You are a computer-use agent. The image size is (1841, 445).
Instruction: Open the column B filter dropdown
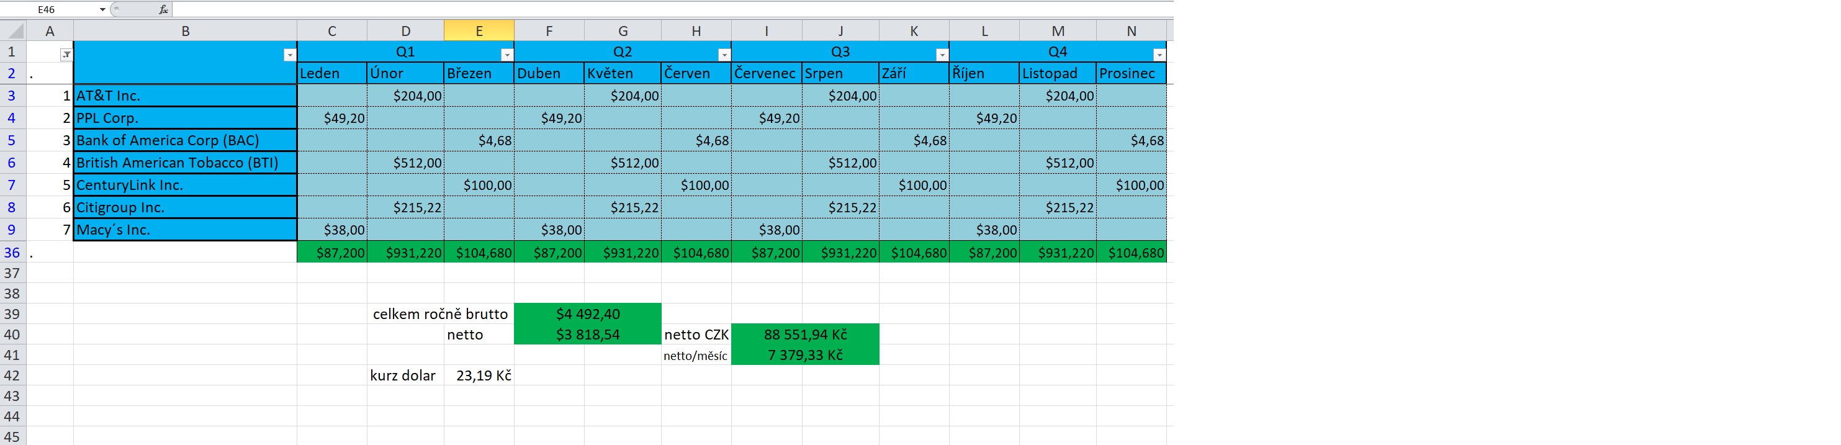coord(289,55)
